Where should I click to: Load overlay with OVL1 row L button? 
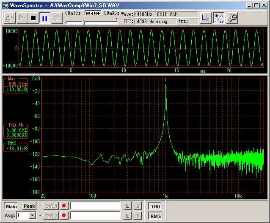127,206
